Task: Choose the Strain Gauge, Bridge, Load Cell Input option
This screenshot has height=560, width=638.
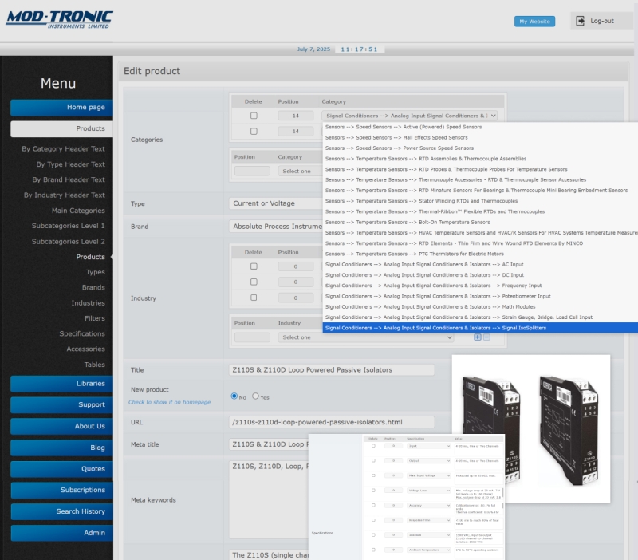Action: [x=480, y=317]
